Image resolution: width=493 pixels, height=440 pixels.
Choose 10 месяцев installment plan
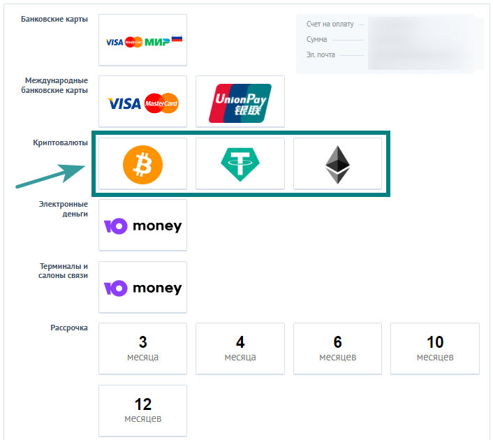435,349
